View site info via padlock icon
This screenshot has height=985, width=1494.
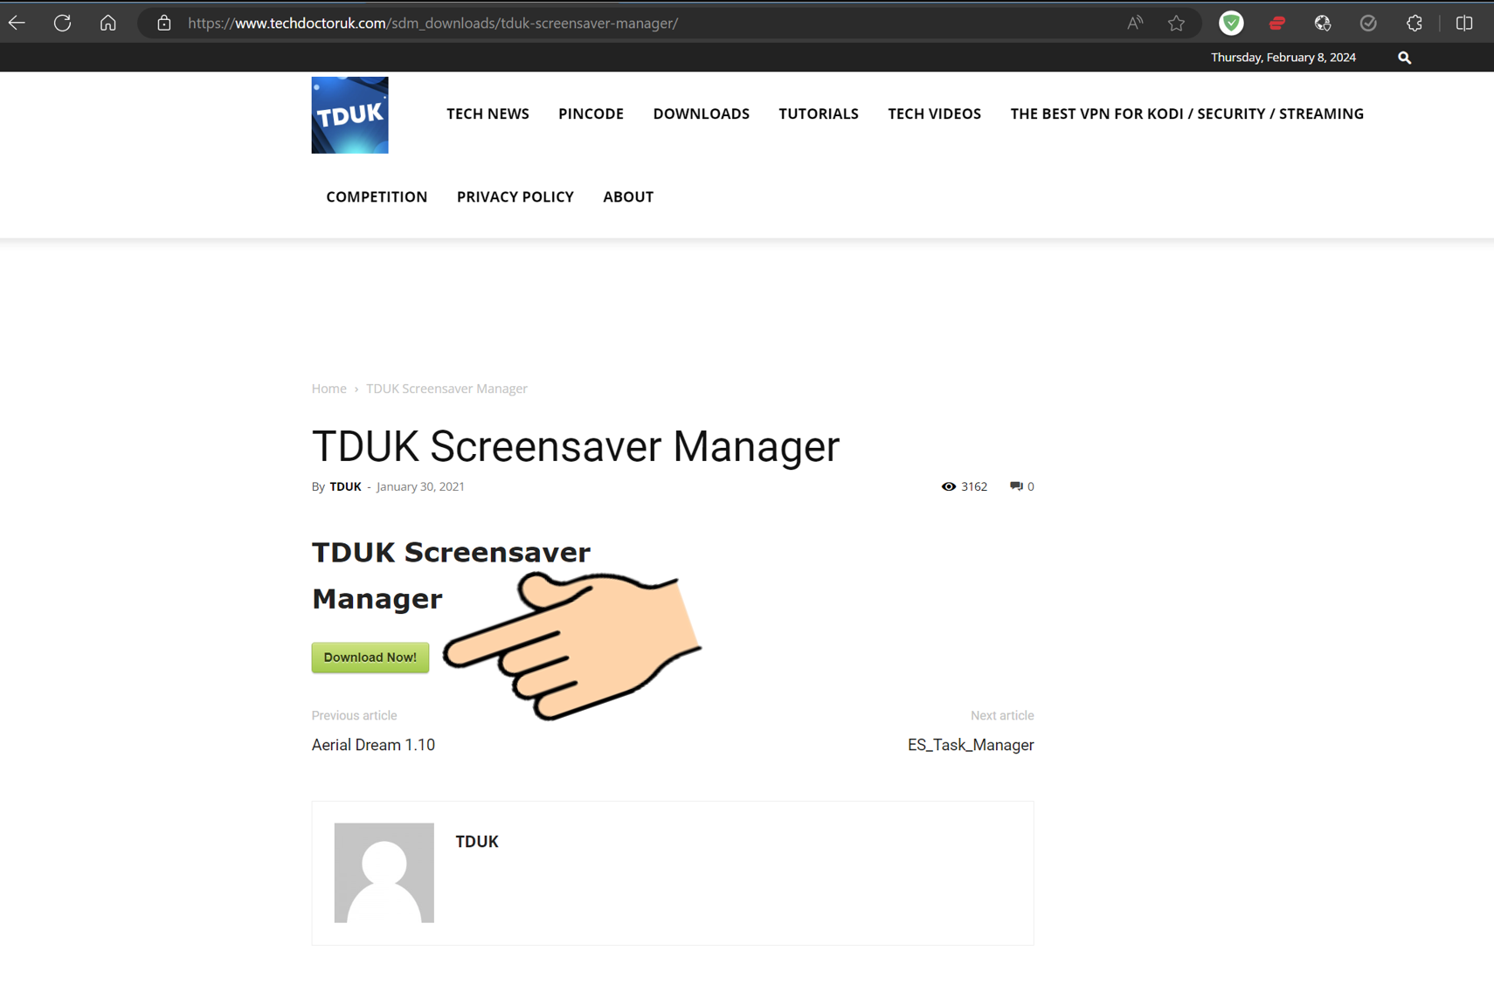tap(164, 24)
